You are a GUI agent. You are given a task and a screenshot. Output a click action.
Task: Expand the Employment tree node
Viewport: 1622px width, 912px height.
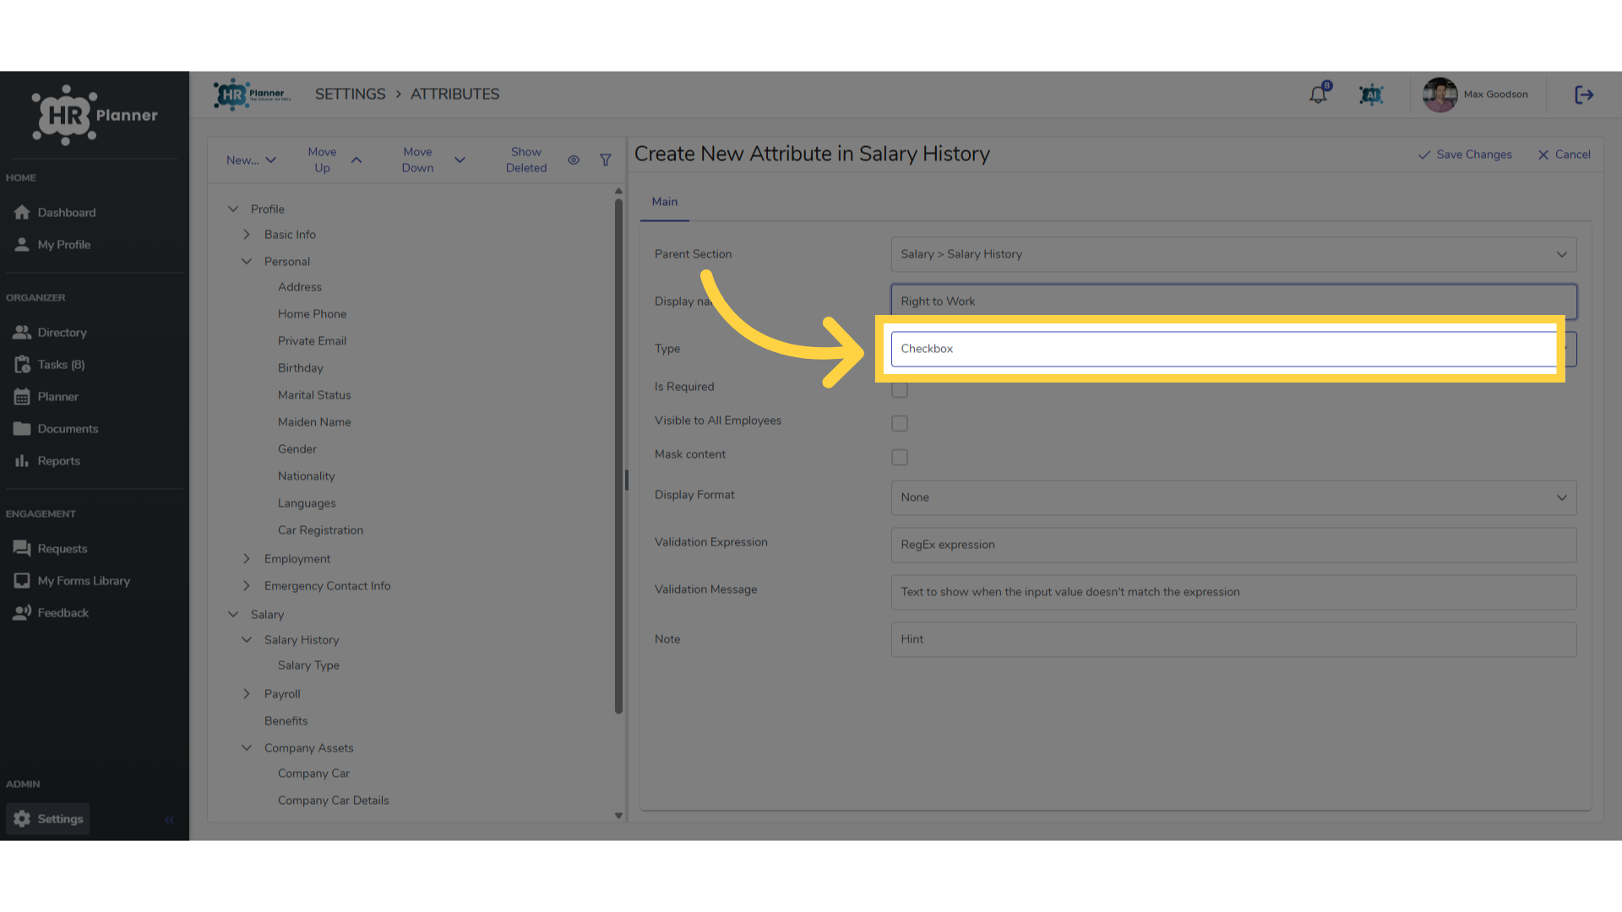[247, 559]
